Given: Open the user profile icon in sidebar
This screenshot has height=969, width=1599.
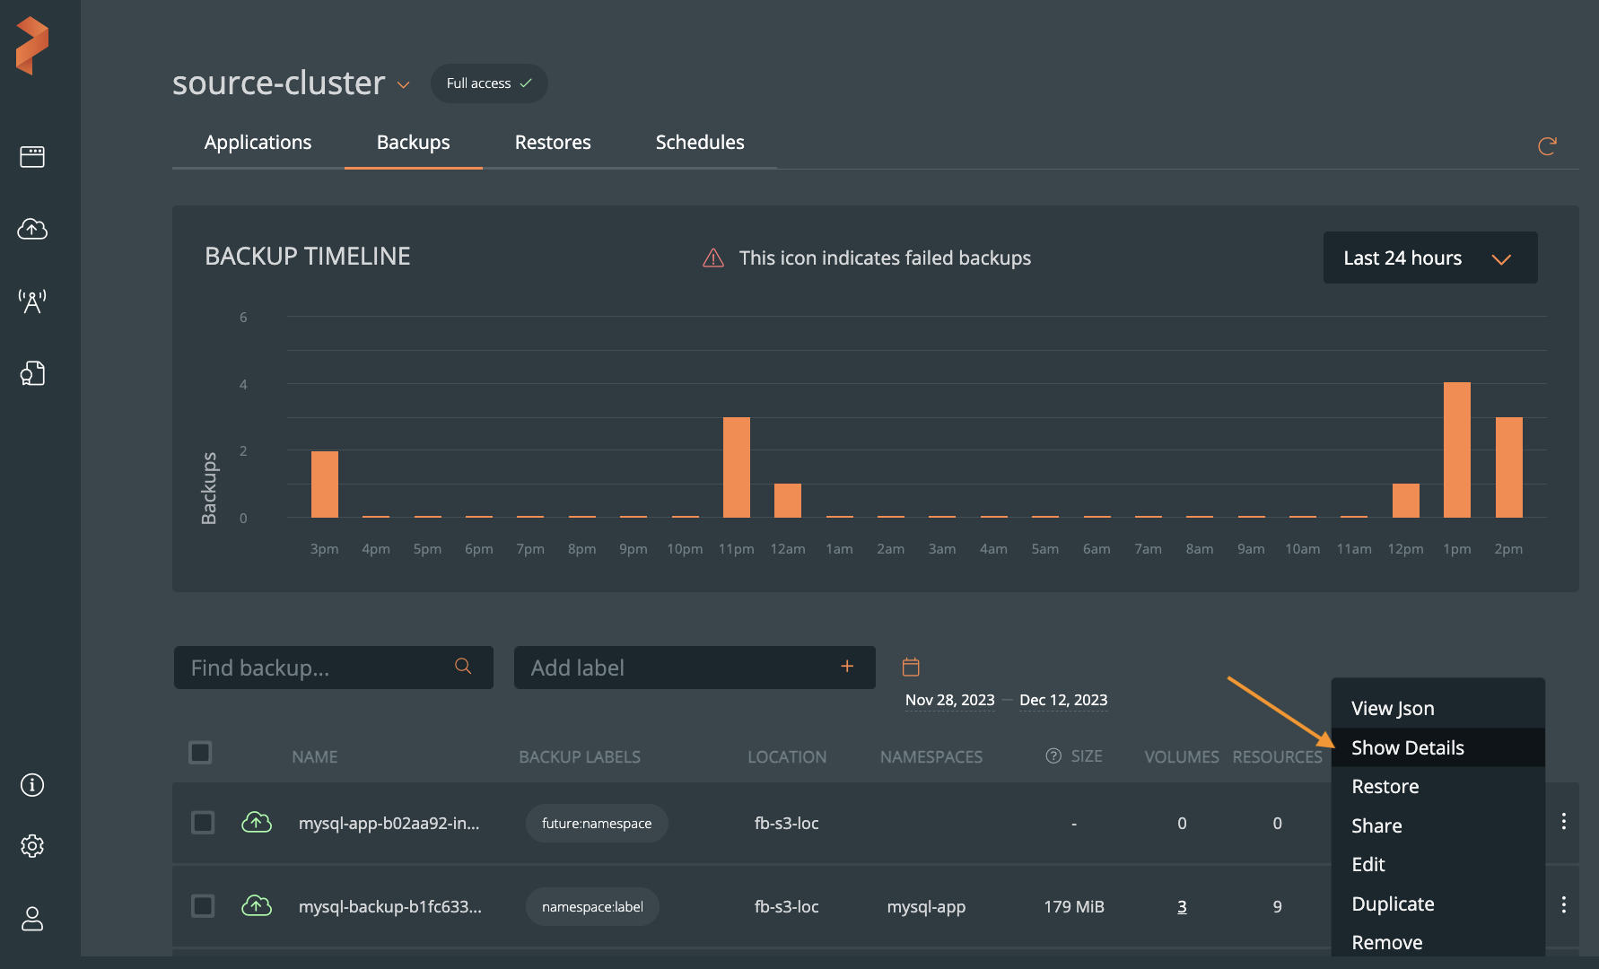Looking at the screenshot, I should click(32, 919).
